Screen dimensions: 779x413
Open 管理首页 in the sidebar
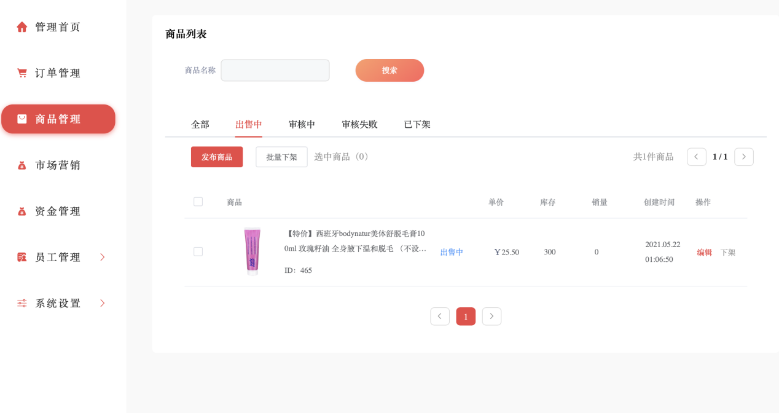point(58,27)
